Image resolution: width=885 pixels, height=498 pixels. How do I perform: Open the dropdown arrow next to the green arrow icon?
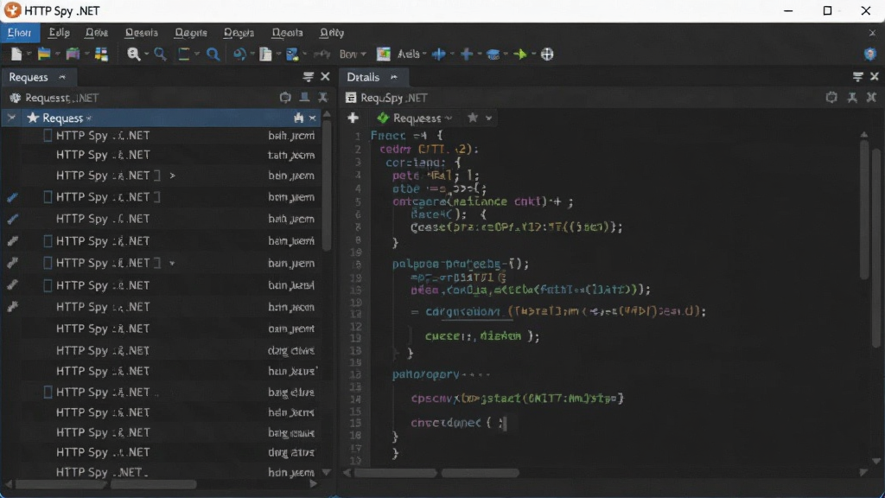click(532, 54)
